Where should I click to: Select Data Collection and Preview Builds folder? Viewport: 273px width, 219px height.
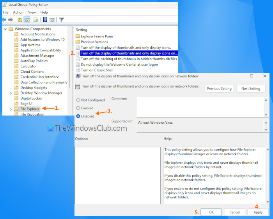(44, 82)
